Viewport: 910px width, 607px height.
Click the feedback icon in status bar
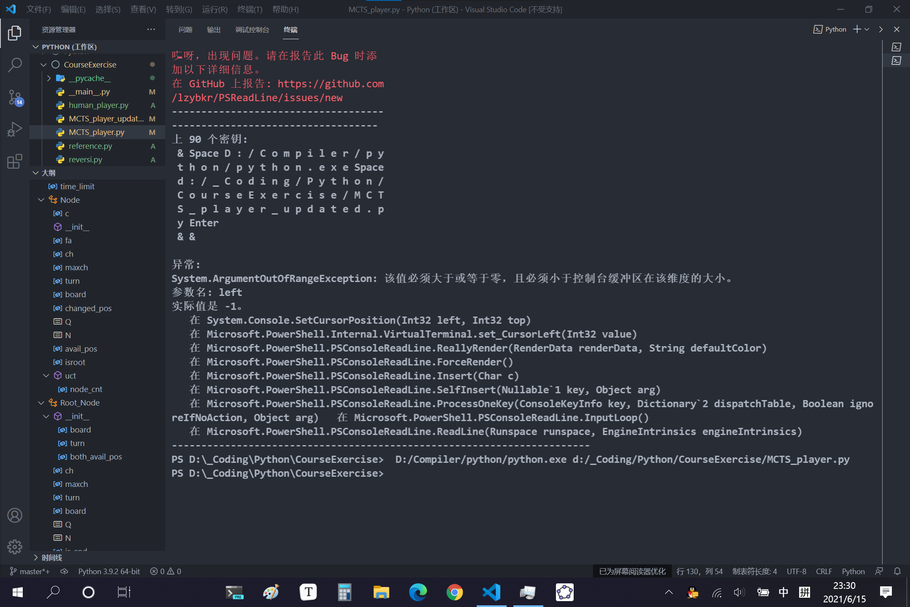click(x=879, y=571)
